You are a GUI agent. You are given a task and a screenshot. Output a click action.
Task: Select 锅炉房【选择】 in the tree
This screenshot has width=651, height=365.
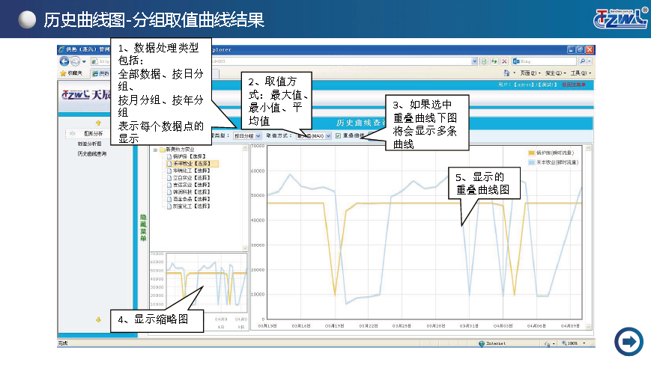point(189,156)
